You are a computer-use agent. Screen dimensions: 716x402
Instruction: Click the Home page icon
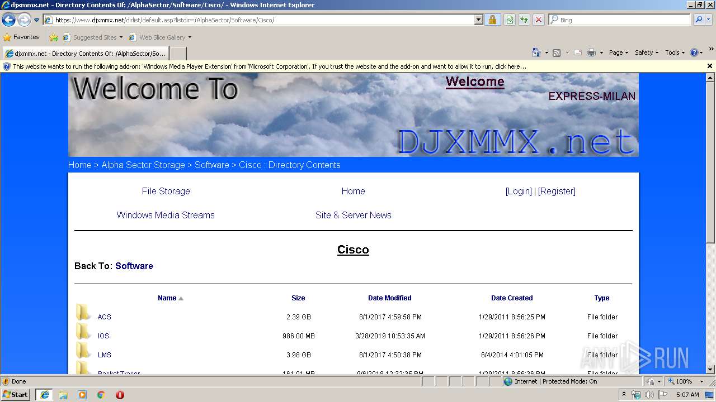(536, 52)
